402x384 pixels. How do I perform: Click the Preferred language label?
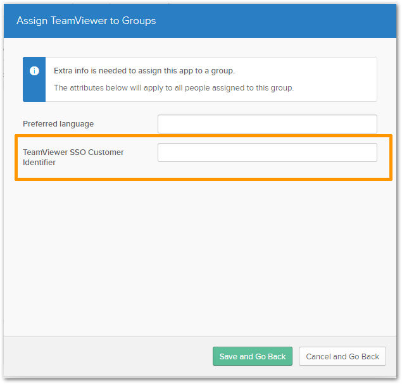pos(58,124)
